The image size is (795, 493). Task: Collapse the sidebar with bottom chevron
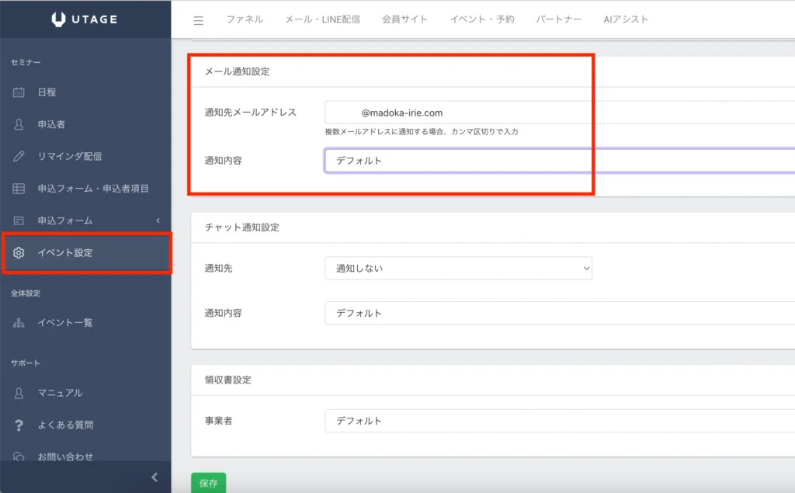(x=154, y=477)
